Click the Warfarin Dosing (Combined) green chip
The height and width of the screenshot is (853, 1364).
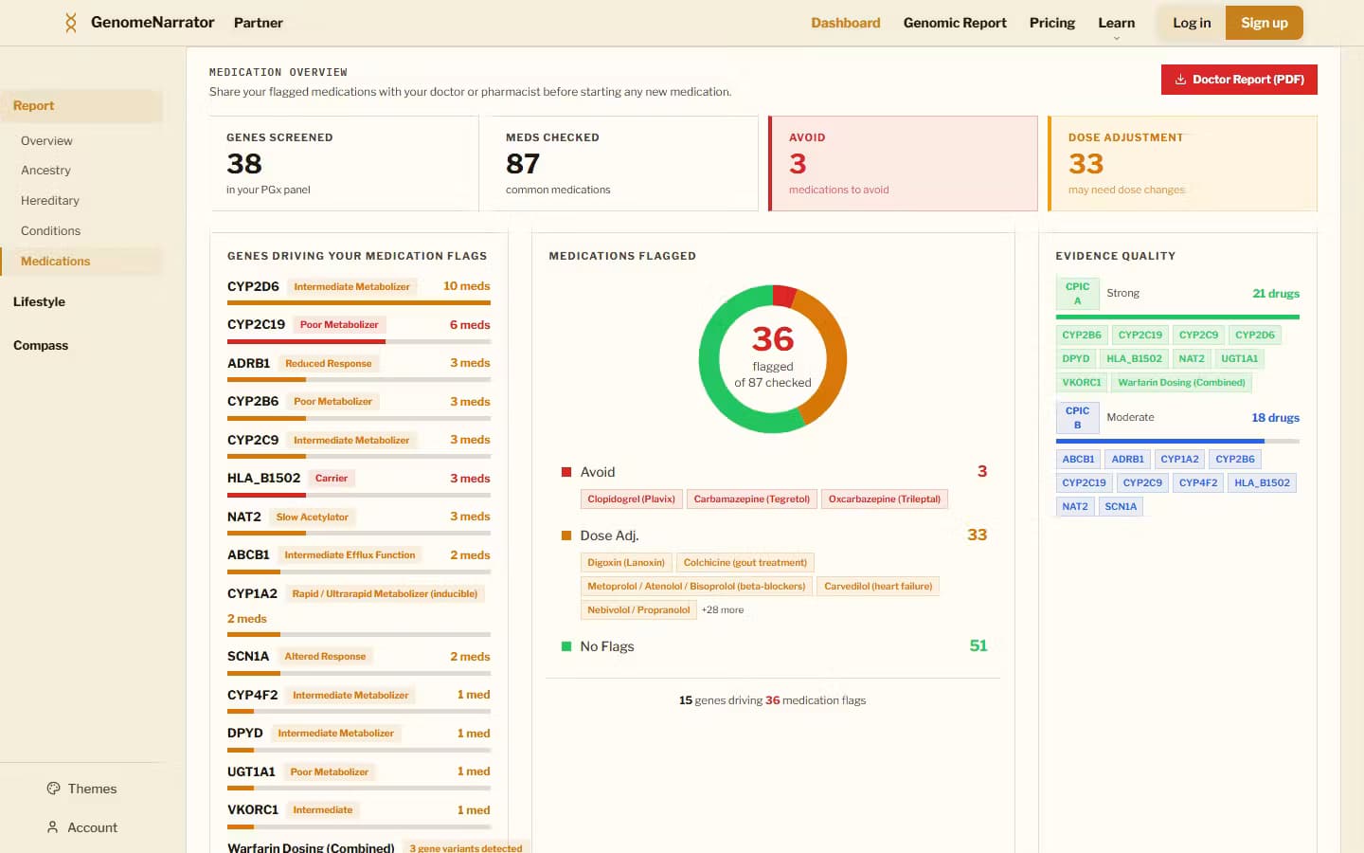click(1181, 383)
